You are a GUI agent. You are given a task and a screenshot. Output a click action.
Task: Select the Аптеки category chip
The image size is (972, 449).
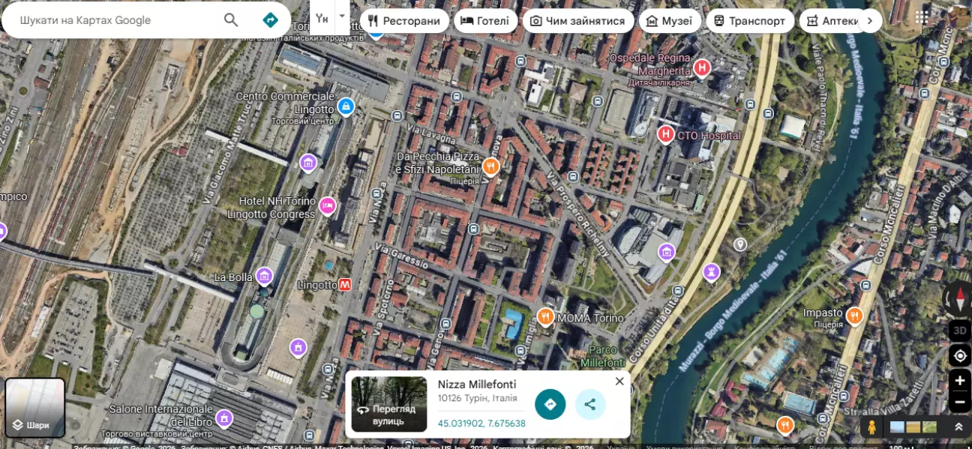[832, 21]
